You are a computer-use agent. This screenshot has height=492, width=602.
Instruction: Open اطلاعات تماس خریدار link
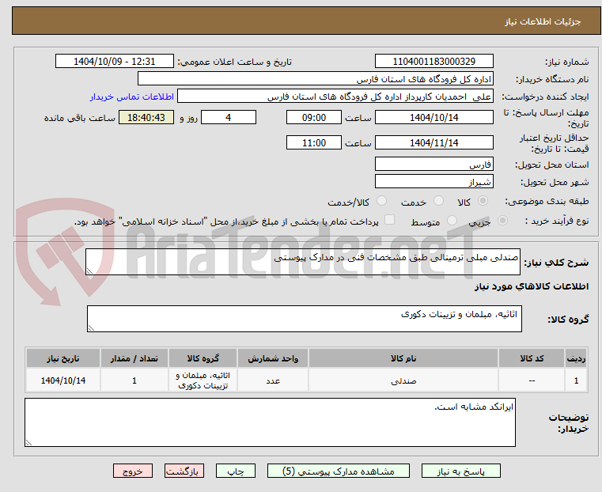[x=132, y=97]
